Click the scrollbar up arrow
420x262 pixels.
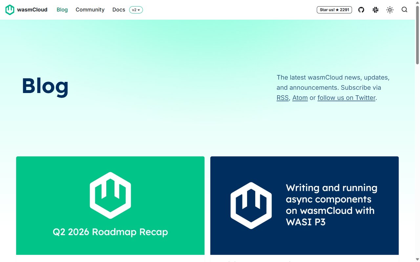point(417,3)
